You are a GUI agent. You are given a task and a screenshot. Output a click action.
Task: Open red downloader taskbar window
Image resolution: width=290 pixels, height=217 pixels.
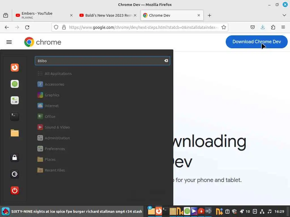pos(201,211)
